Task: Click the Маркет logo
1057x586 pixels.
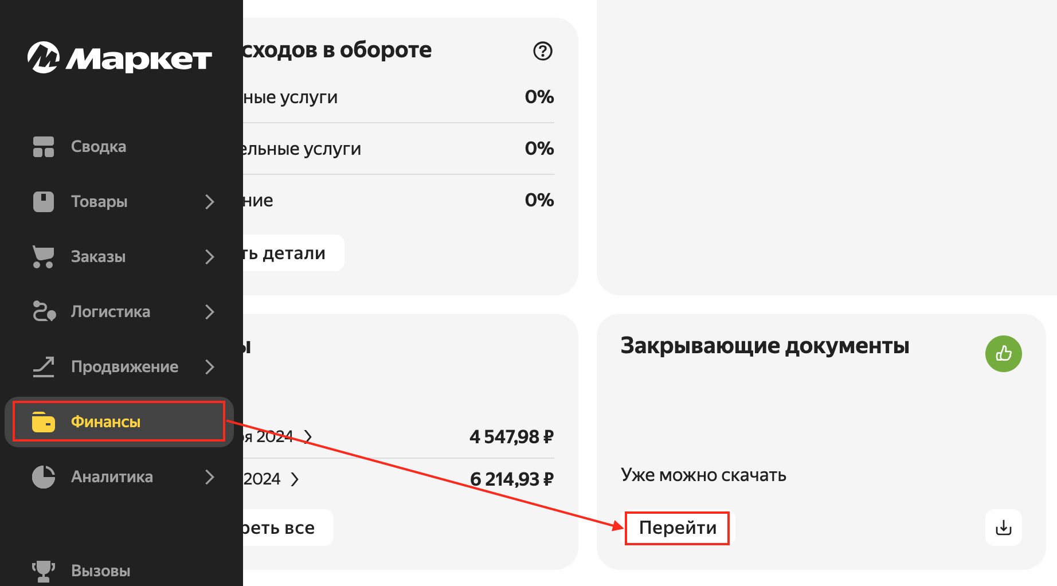Action: [120, 58]
